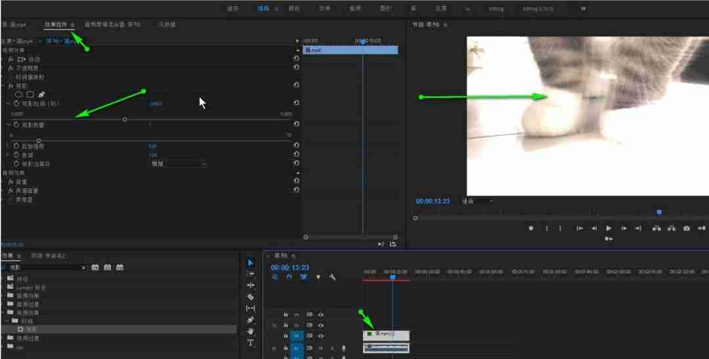Switch to the Project tab beside Effects
This screenshot has width=709, height=359.
pyautogui.click(x=48, y=256)
